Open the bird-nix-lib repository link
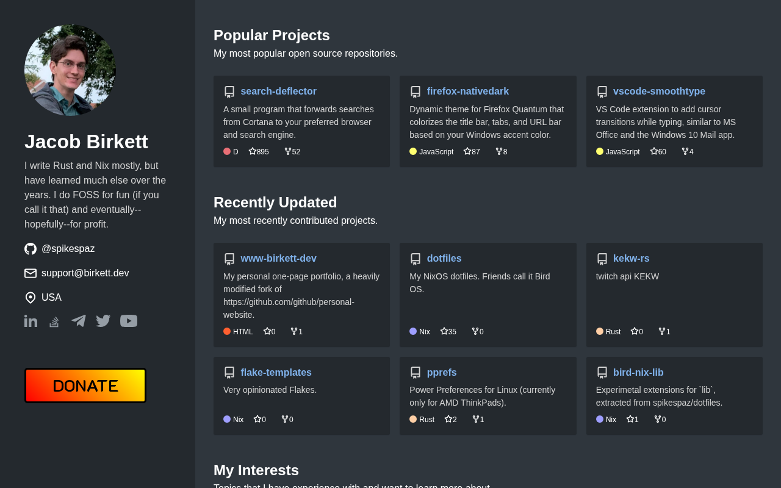Screen dimensions: 781x488 point(638,373)
